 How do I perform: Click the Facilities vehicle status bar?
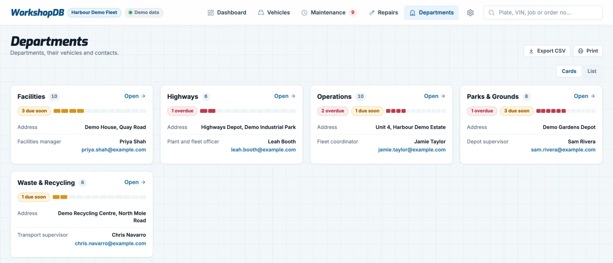coord(100,111)
